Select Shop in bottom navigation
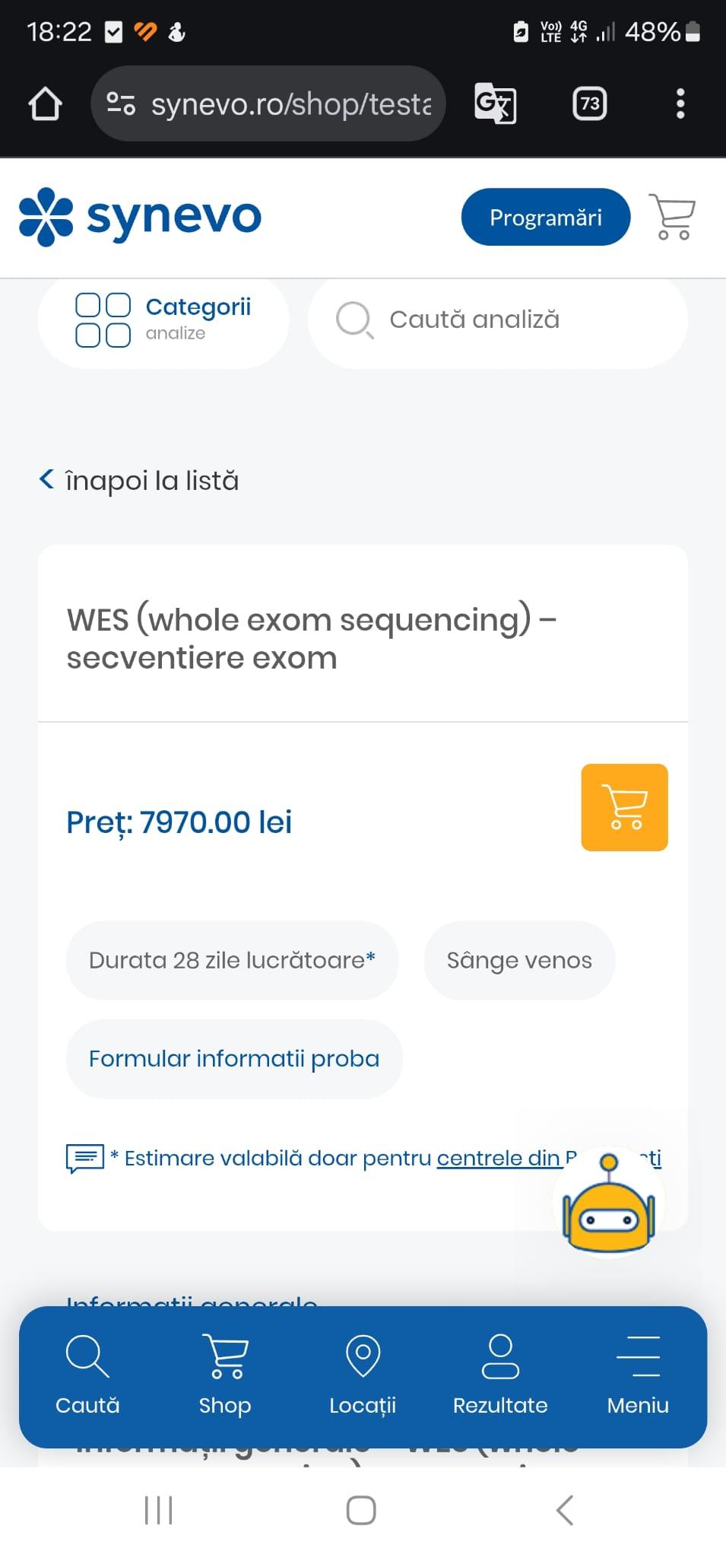The width and height of the screenshot is (726, 1558). 225,1375
